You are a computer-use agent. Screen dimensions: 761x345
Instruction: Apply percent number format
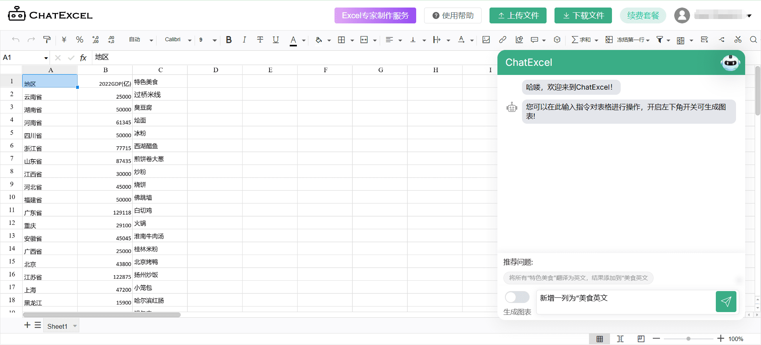[x=80, y=40]
